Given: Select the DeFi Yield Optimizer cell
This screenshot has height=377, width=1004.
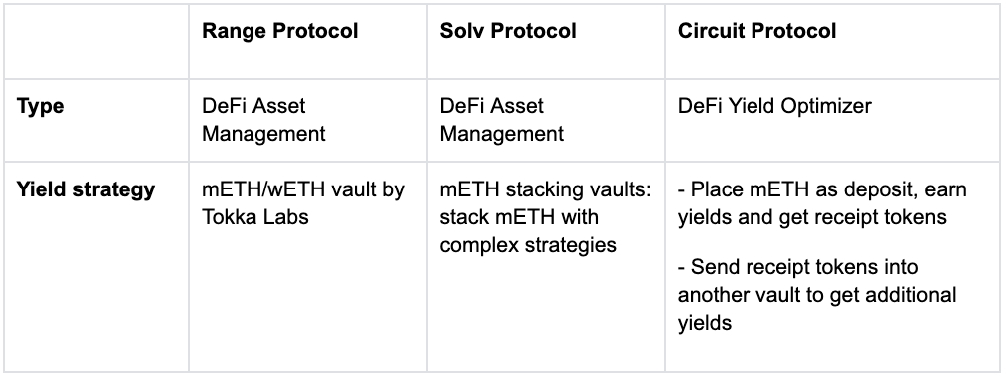Looking at the screenshot, I should coord(774,105).
